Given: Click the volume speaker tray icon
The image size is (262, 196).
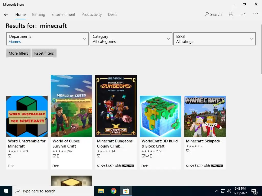Looking at the screenshot, I should tap(229, 191).
